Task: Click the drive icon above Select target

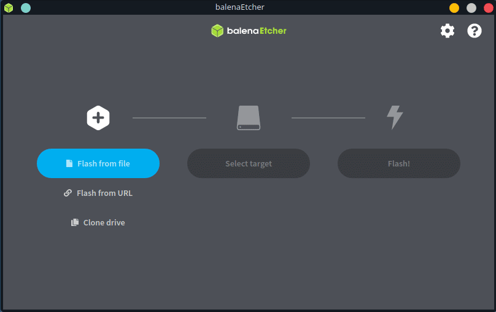Action: [249, 117]
